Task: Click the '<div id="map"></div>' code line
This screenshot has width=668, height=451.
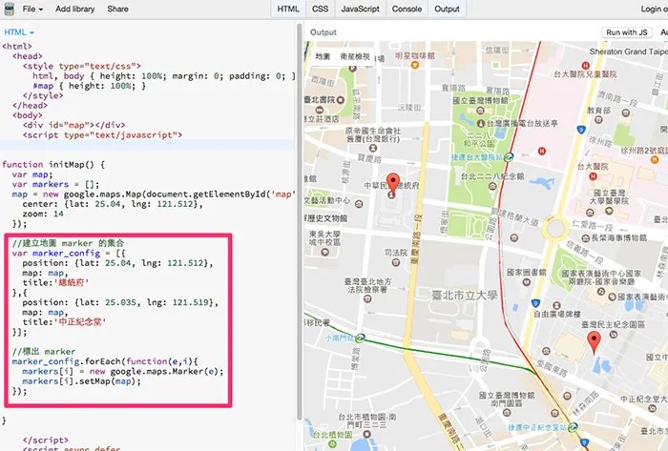Action: click(x=74, y=125)
